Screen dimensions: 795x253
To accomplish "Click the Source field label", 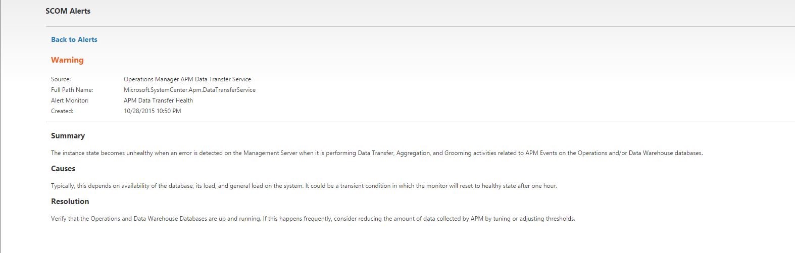I will (61, 79).
